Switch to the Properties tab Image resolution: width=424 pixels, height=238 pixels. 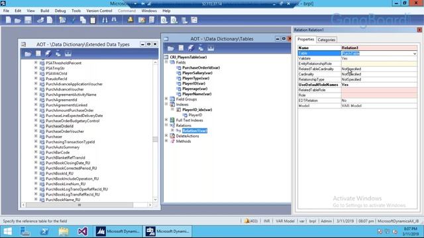[x=306, y=40]
